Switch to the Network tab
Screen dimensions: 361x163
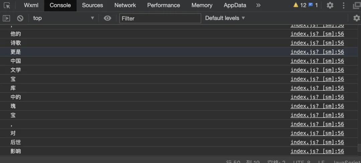click(x=125, y=5)
